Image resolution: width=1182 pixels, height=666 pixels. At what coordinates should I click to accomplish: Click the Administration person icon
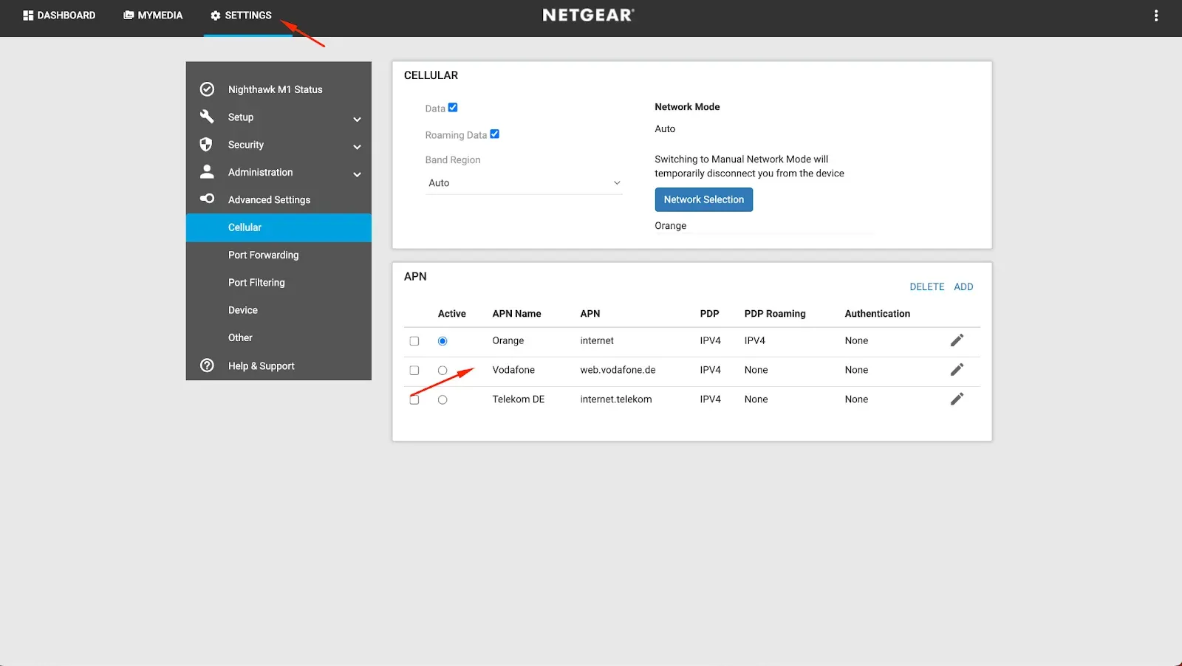pos(207,172)
